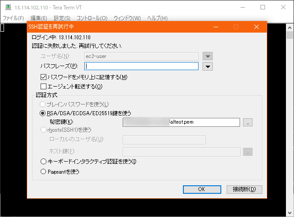This screenshot has height=217, width=294.
Task: Toggle remember password in memory checkbox
Action: pyautogui.click(x=43, y=77)
